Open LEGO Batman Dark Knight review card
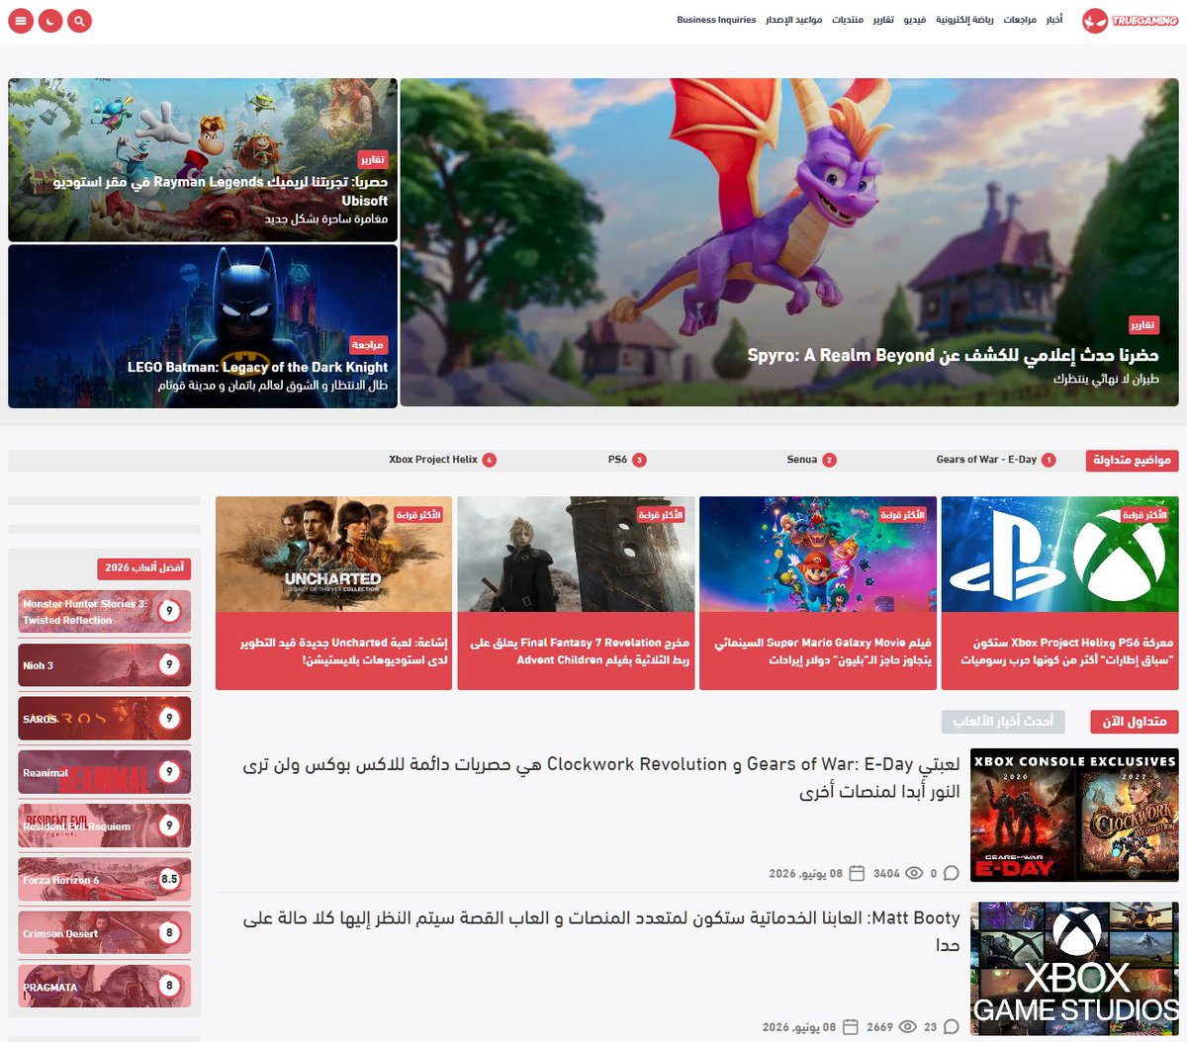The height and width of the screenshot is (1042, 1187). coord(203,326)
